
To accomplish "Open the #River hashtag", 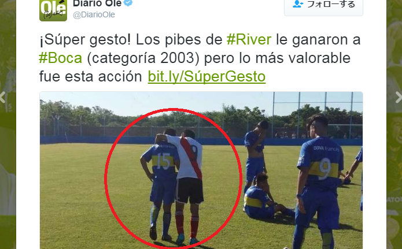I will (x=249, y=40).
